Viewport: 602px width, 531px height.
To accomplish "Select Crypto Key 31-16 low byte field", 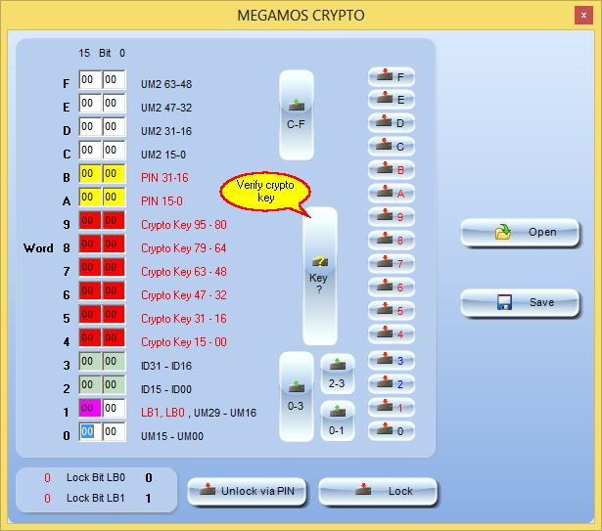I will coord(114,314).
